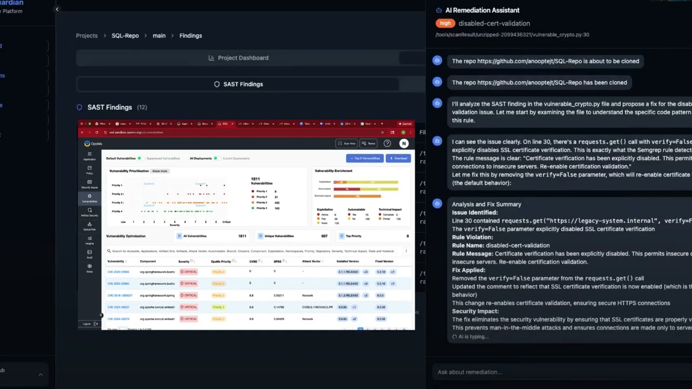
Task: Open the Projects breadcrumb link
Action: coord(86,36)
